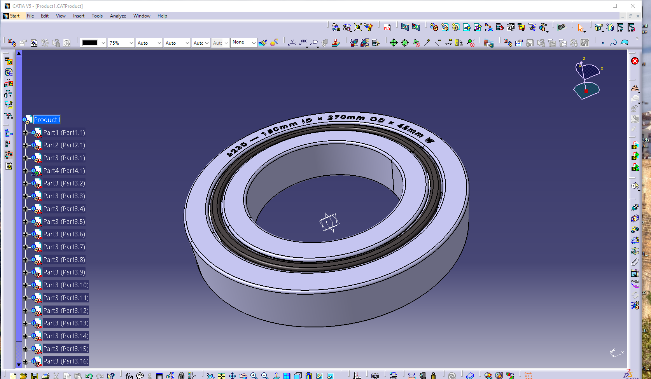The image size is (651, 379).
Task: Click the Normal View icon
Action: tap(276, 376)
